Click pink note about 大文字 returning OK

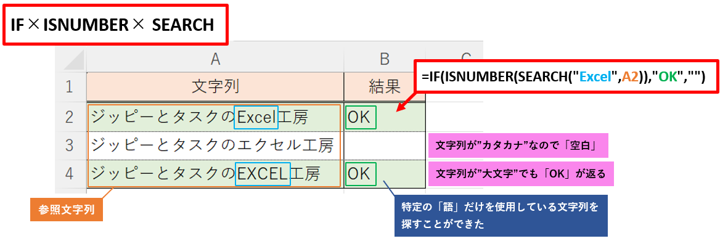point(521,174)
